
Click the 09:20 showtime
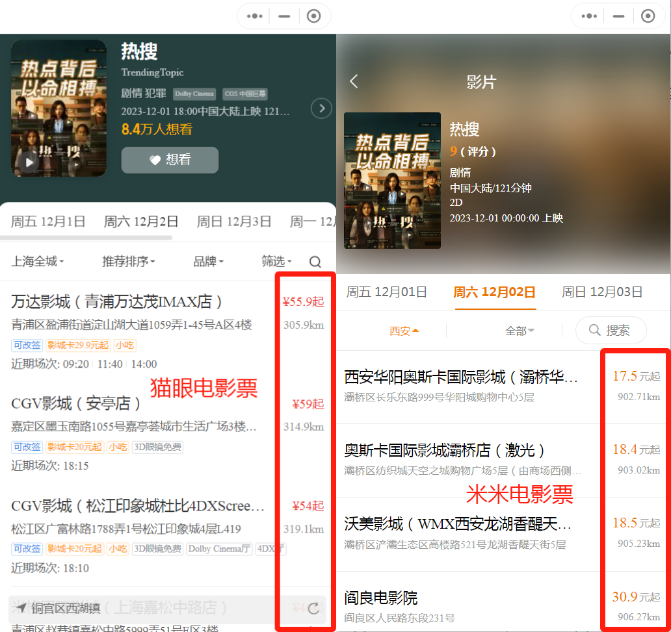click(x=75, y=364)
